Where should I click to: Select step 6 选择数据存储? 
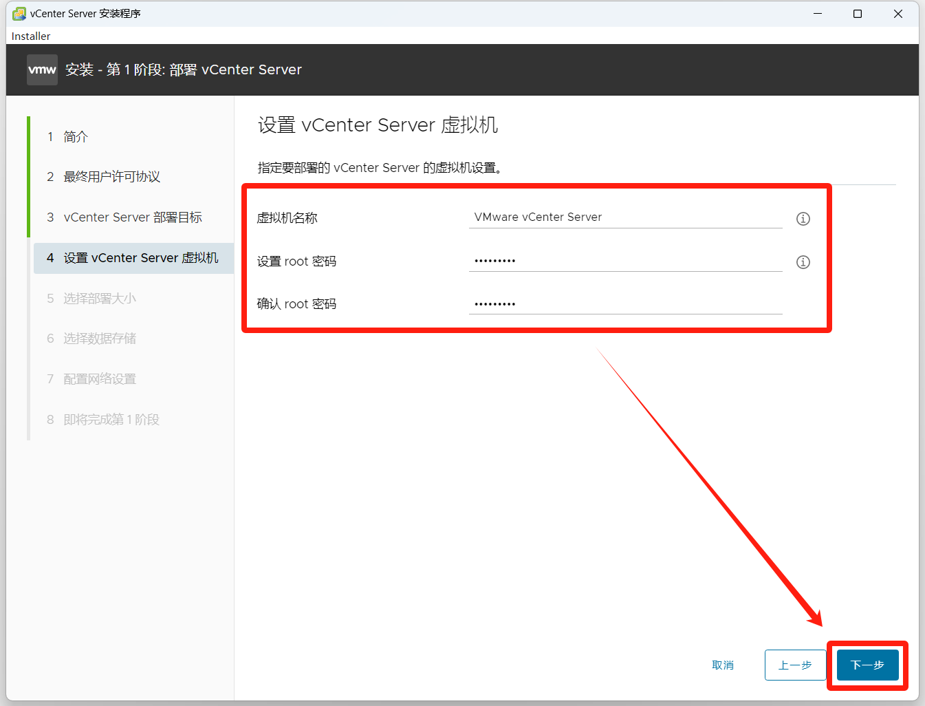(100, 339)
